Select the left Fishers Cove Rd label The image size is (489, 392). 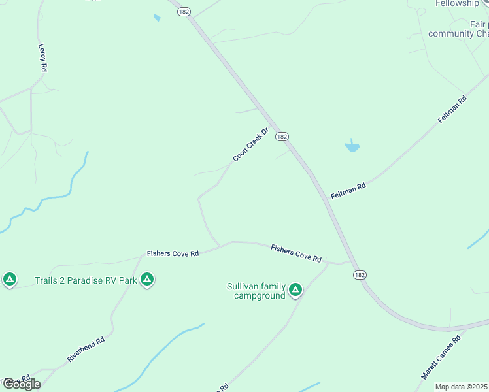point(173,253)
